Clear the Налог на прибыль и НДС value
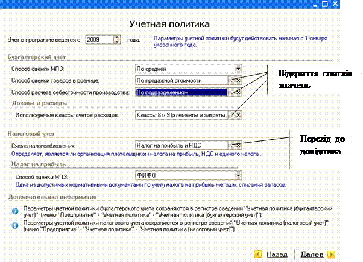Image resolution: width=363 pixels, height=262 pixels. (x=238, y=145)
